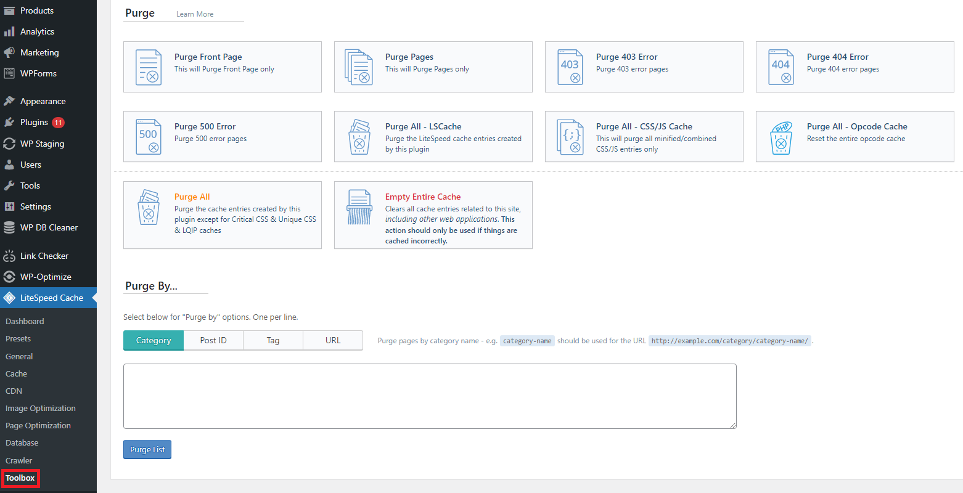Click inside the purge list text area
Screen dimensions: 963x493
430,395
